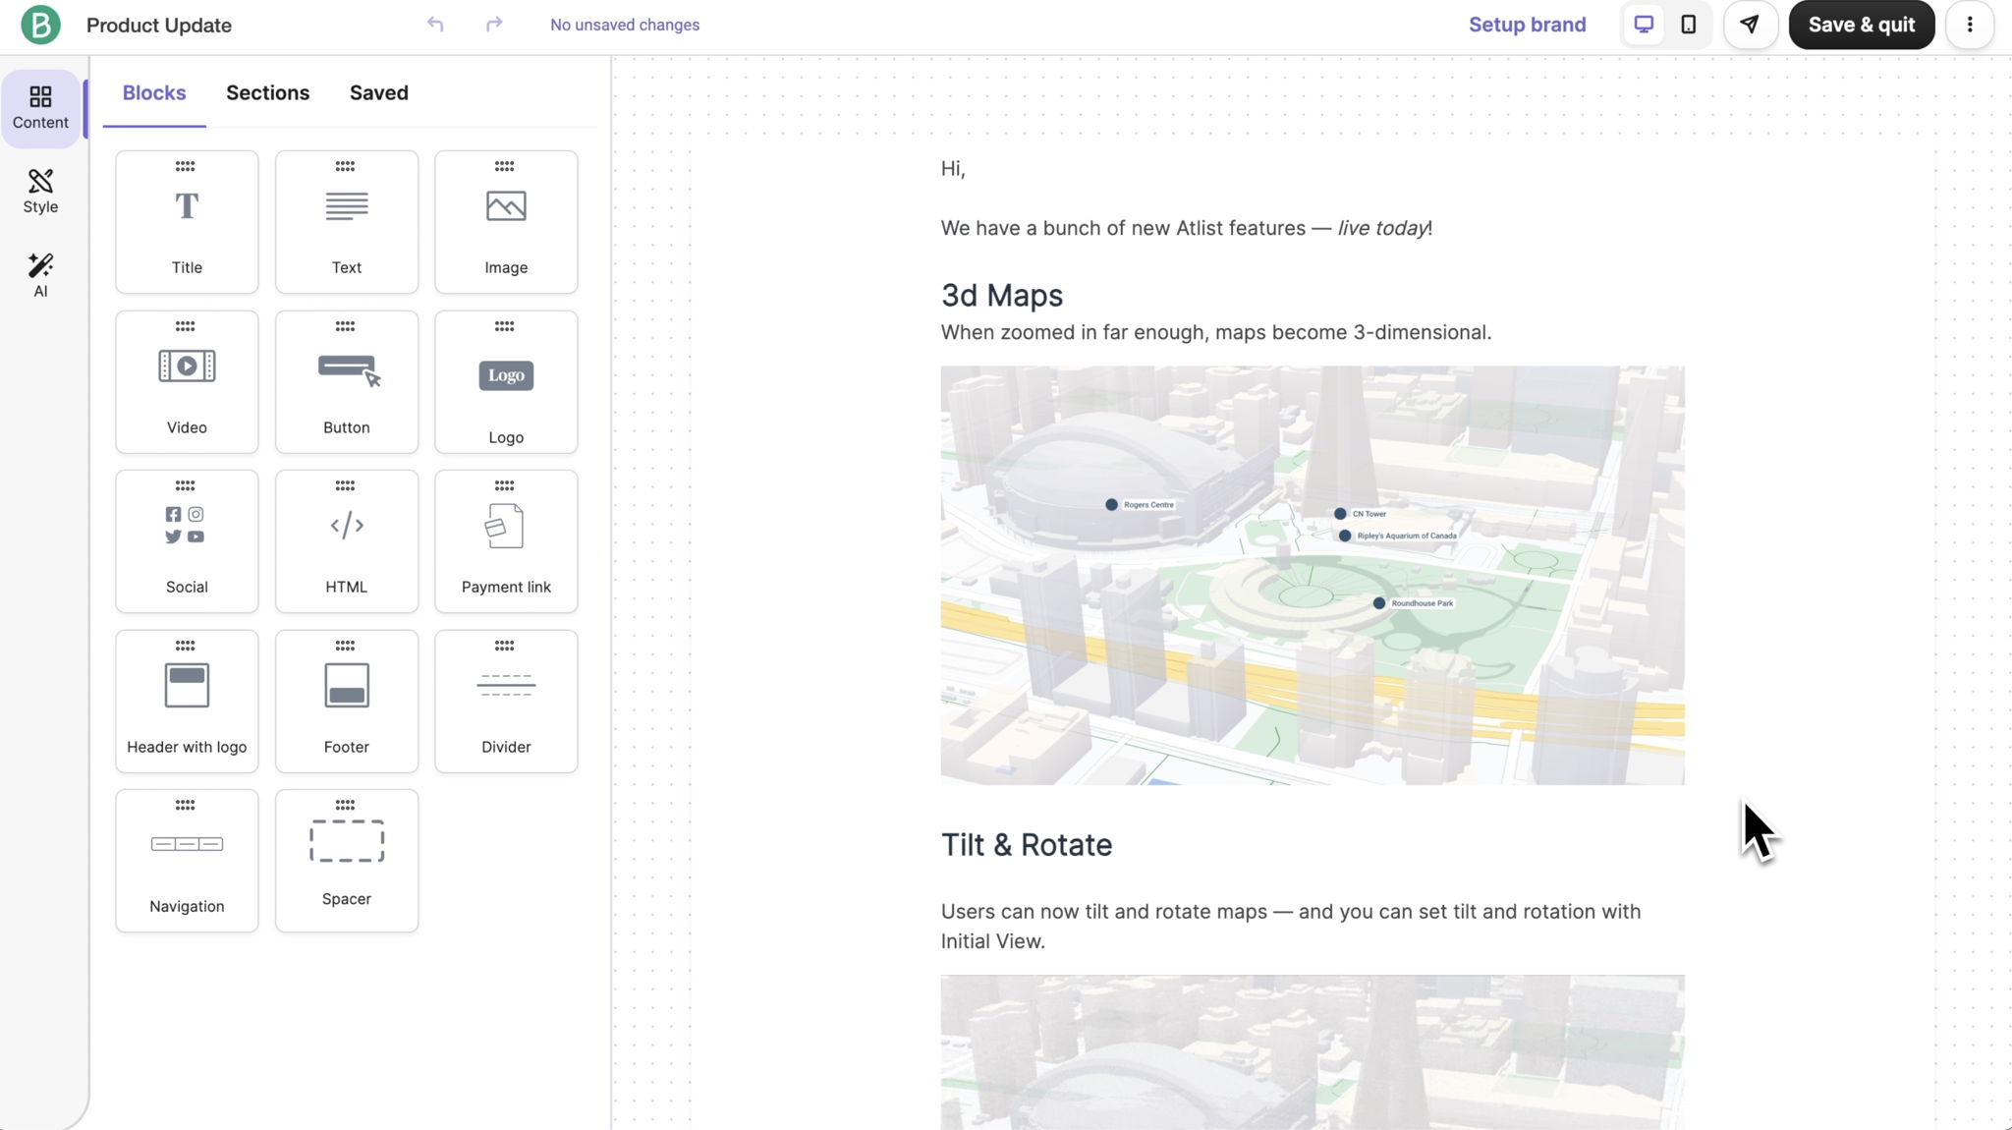Image resolution: width=2012 pixels, height=1130 pixels.
Task: Open the AI sidebar panel
Action: [40, 276]
